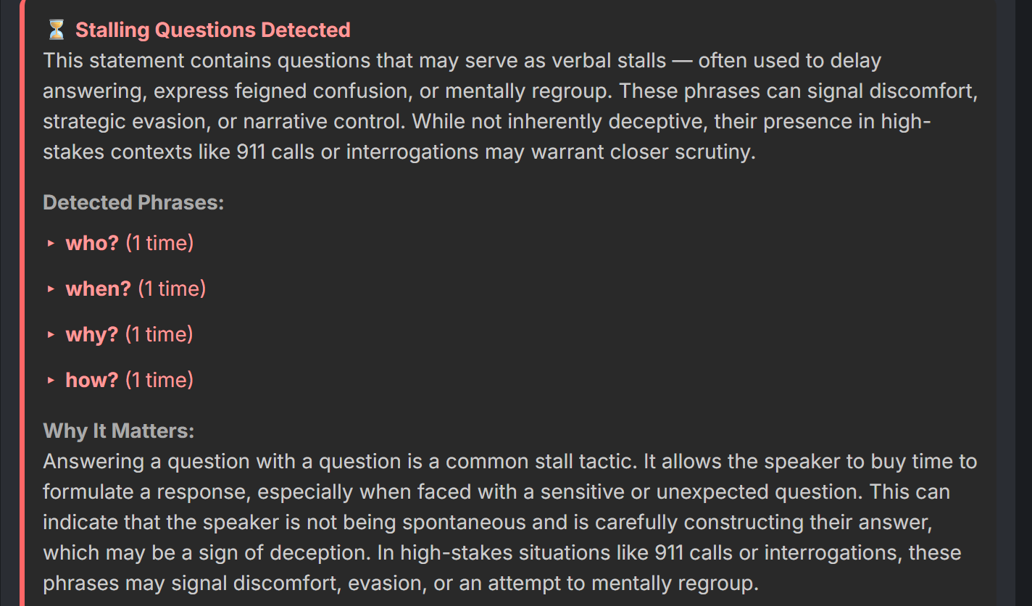The width and height of the screenshot is (1032, 606).
Task: Click the "Stalling Questions Detected" heading
Action: click(x=212, y=30)
